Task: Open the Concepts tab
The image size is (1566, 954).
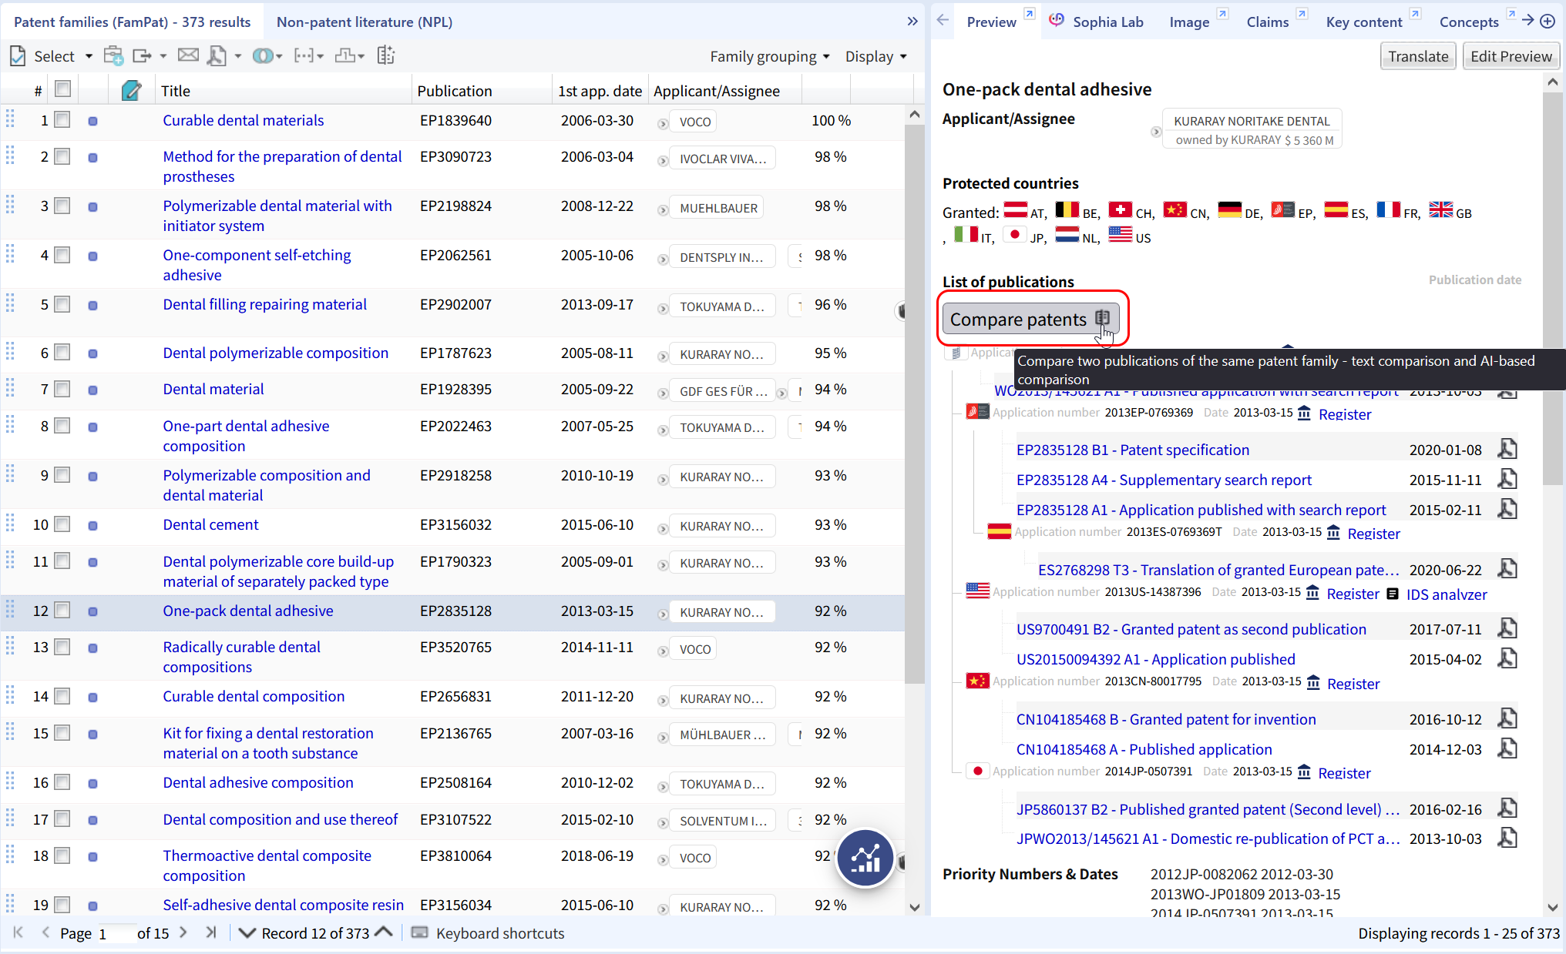Action: coord(1469,22)
